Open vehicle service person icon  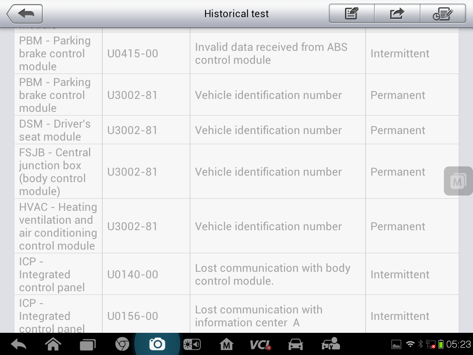click(331, 344)
